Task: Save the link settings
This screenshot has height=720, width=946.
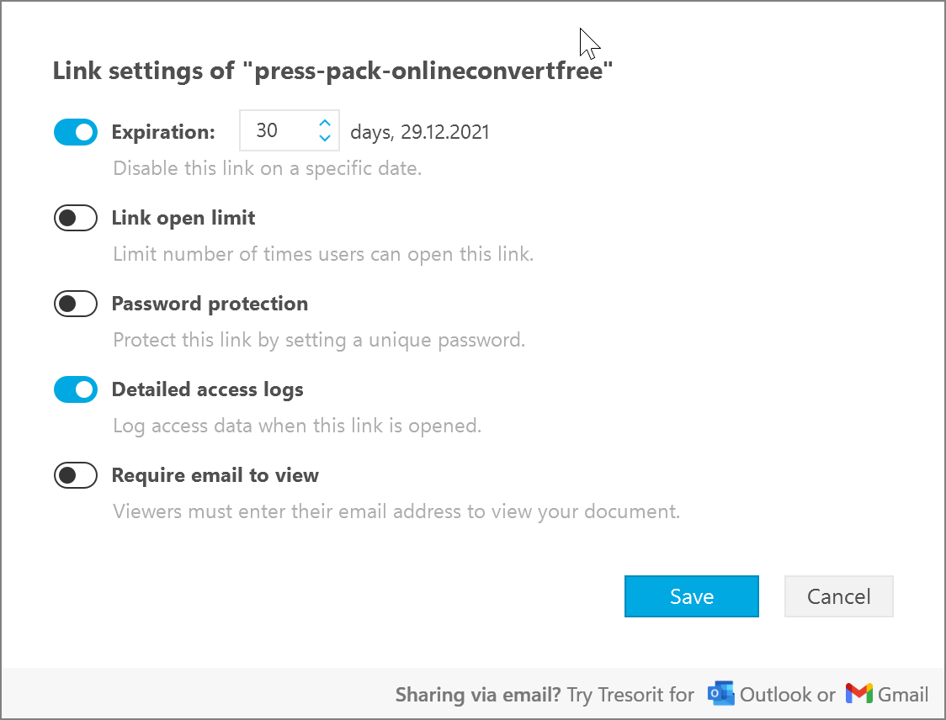Action: tap(691, 596)
